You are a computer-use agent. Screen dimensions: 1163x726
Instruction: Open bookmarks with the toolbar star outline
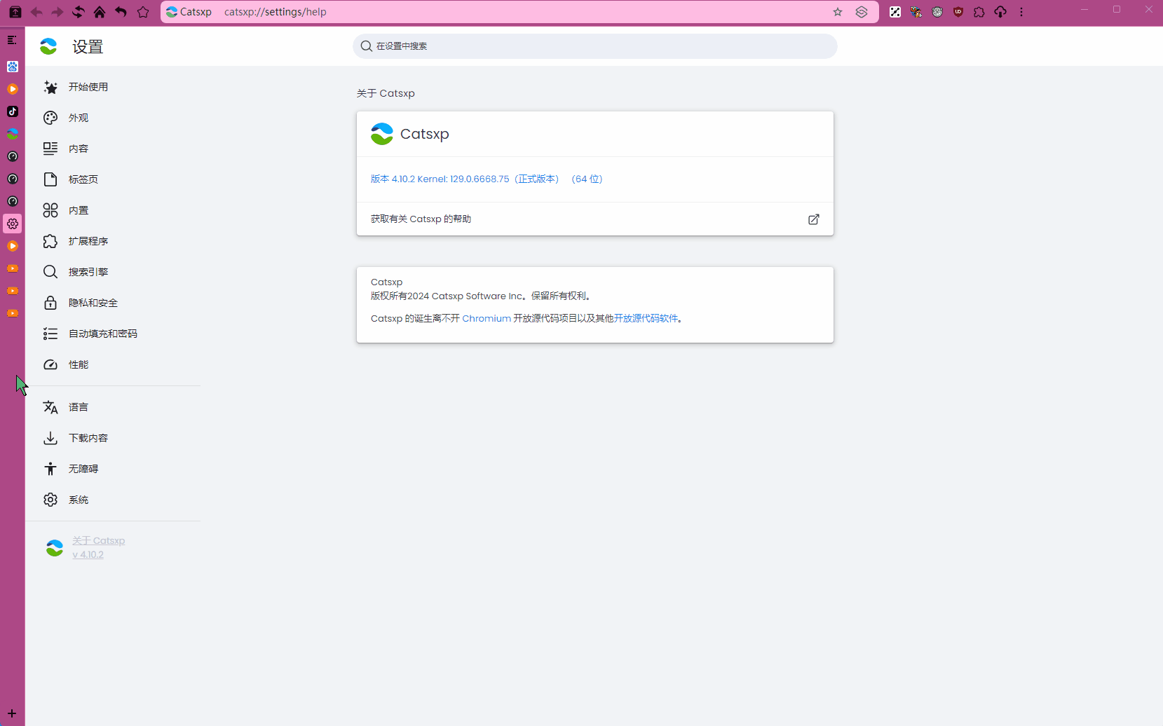[x=143, y=12]
